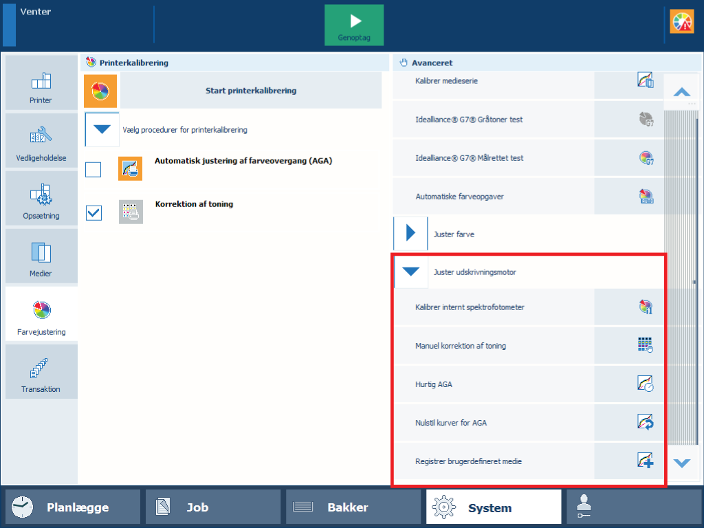
Task: Open the Transaktion section
Action: [x=41, y=372]
